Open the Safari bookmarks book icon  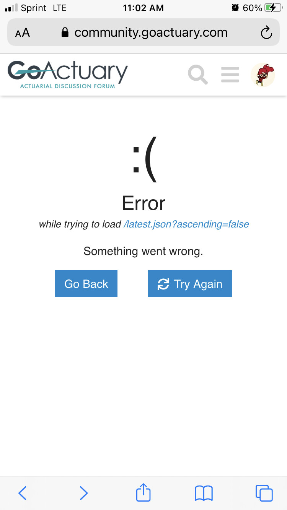204,493
